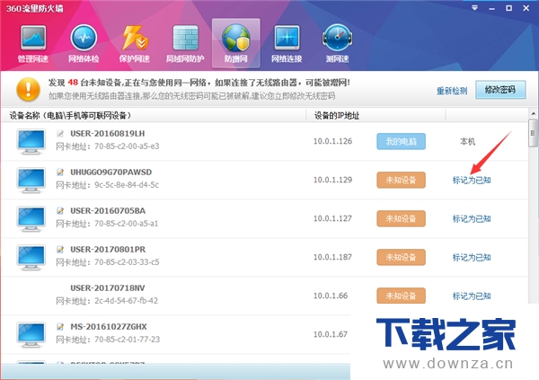Select the 防蹭网 tab
The width and height of the screenshot is (539, 380).
[235, 43]
